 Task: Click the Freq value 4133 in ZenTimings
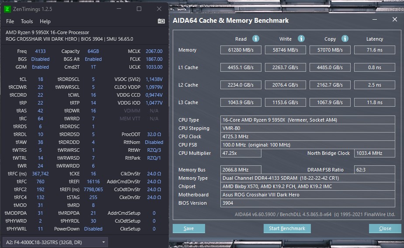click(x=40, y=51)
